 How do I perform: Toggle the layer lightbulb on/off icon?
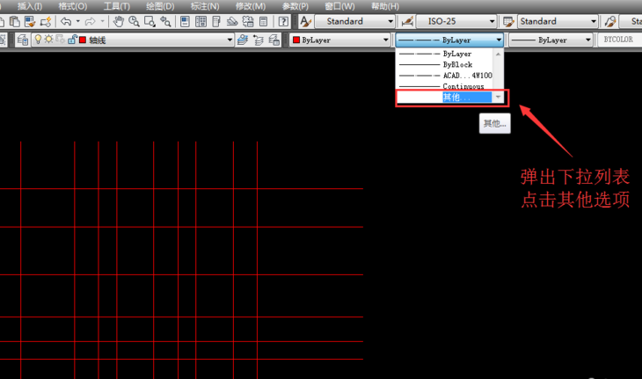[38, 40]
